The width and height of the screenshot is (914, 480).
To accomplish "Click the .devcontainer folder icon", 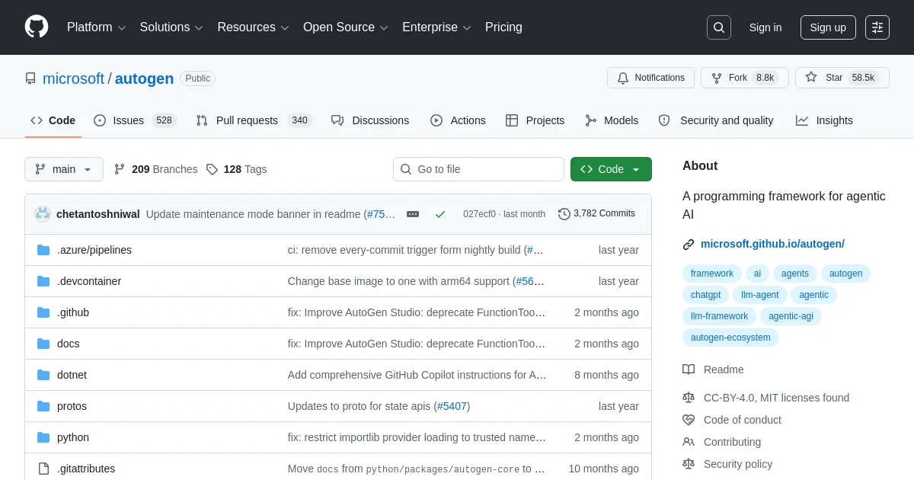I will (43, 281).
